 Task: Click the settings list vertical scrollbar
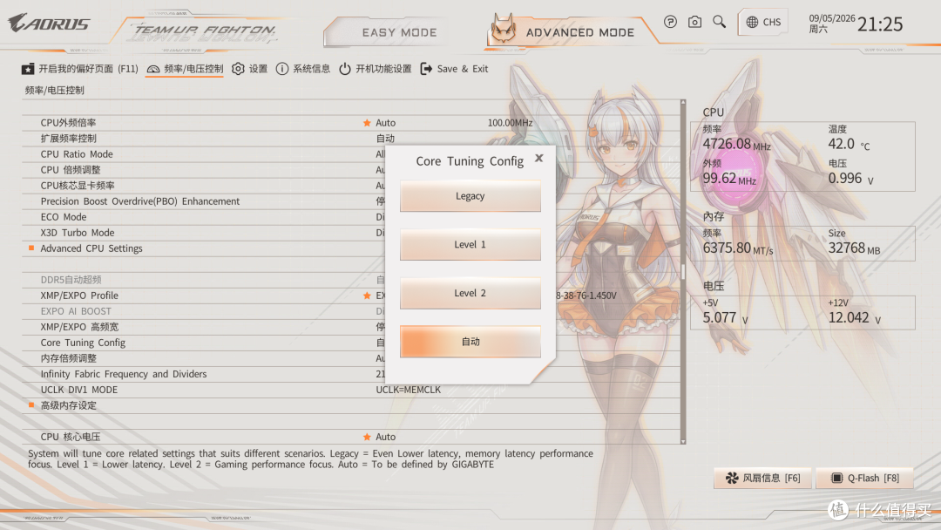tap(683, 272)
